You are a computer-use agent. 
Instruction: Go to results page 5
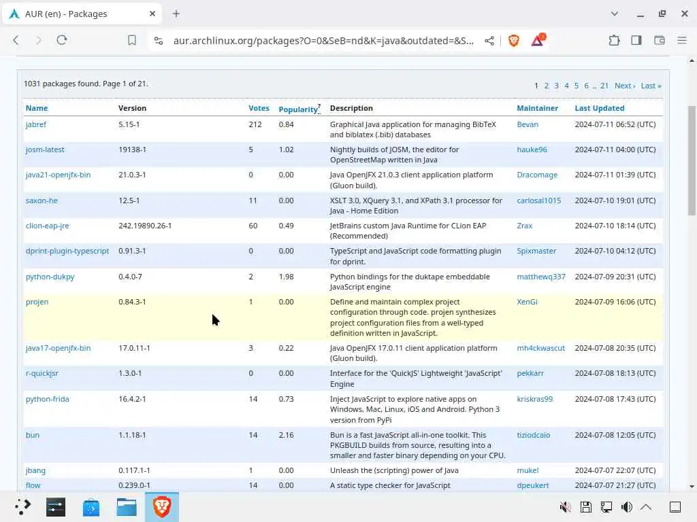tap(576, 86)
